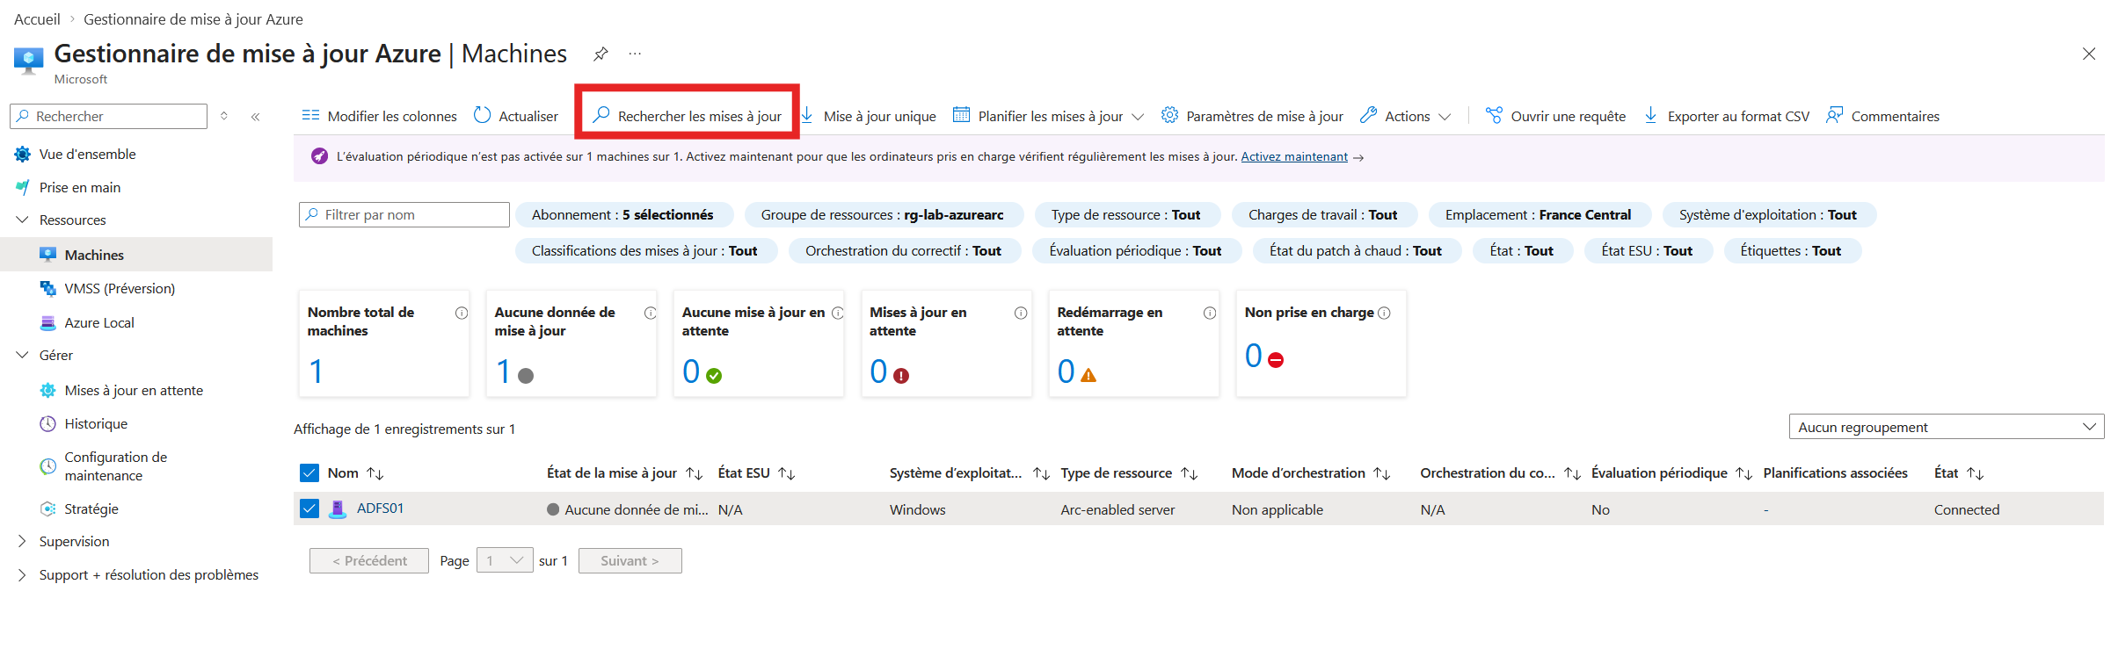The height and width of the screenshot is (649, 2111).
Task: Open Historique in sidebar
Action: (96, 424)
